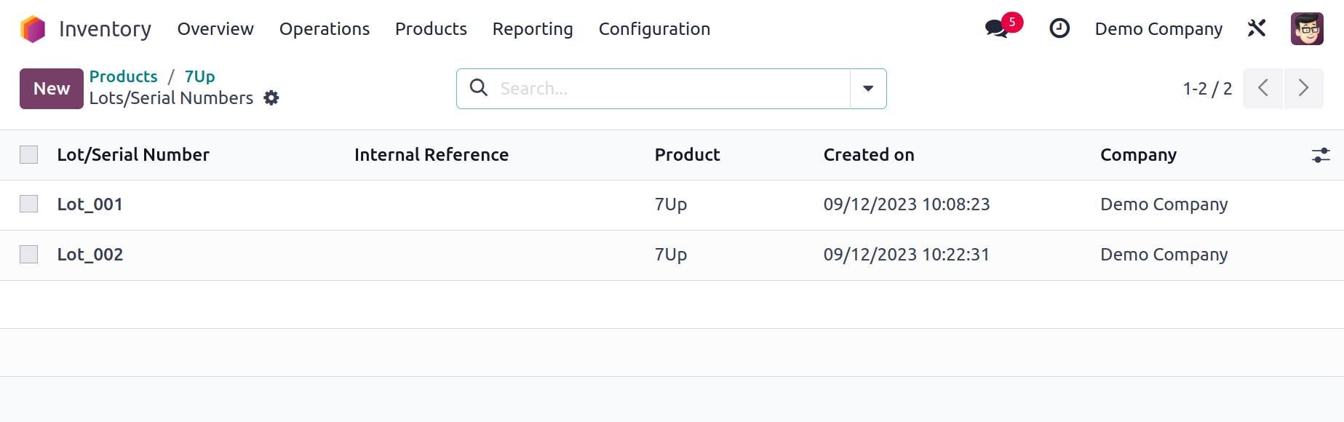The width and height of the screenshot is (1344, 422).
Task: Click the debug tools wrench icon
Action: tap(1257, 28)
